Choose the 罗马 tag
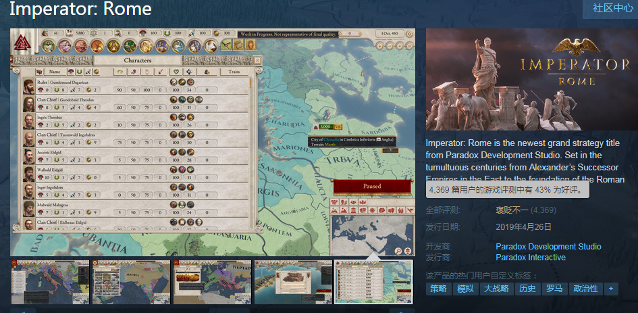This screenshot has height=313, width=638. [554, 289]
